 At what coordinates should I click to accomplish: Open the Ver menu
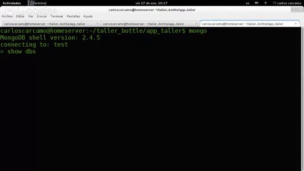click(31, 16)
